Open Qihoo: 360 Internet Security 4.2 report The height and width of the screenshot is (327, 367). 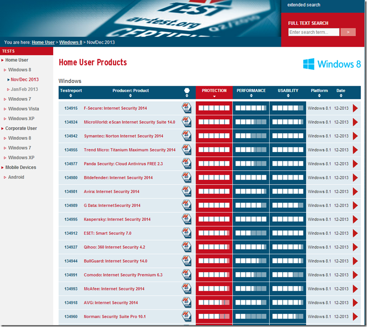(x=114, y=247)
